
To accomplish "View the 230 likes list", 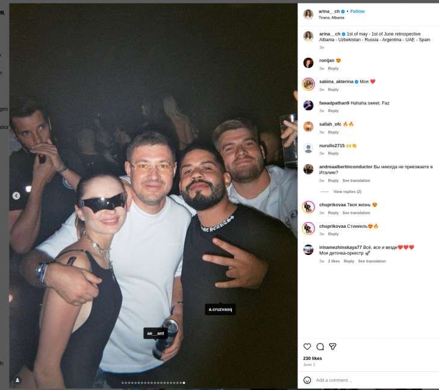I will pos(313,358).
